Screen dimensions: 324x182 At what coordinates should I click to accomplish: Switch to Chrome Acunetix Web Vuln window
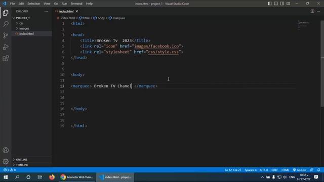coord(77,177)
